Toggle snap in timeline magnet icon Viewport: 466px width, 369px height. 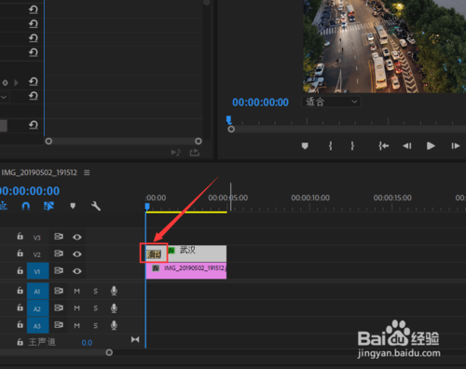[26, 206]
